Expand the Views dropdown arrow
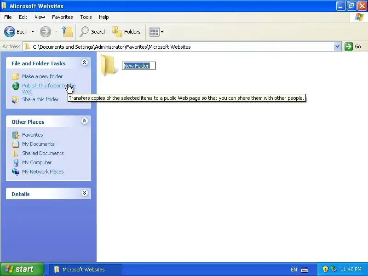Image resolution: width=368 pixels, height=276 pixels. [162, 32]
